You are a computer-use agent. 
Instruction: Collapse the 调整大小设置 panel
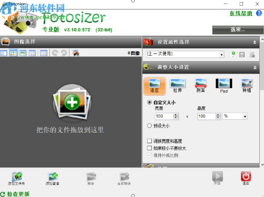[255, 68]
